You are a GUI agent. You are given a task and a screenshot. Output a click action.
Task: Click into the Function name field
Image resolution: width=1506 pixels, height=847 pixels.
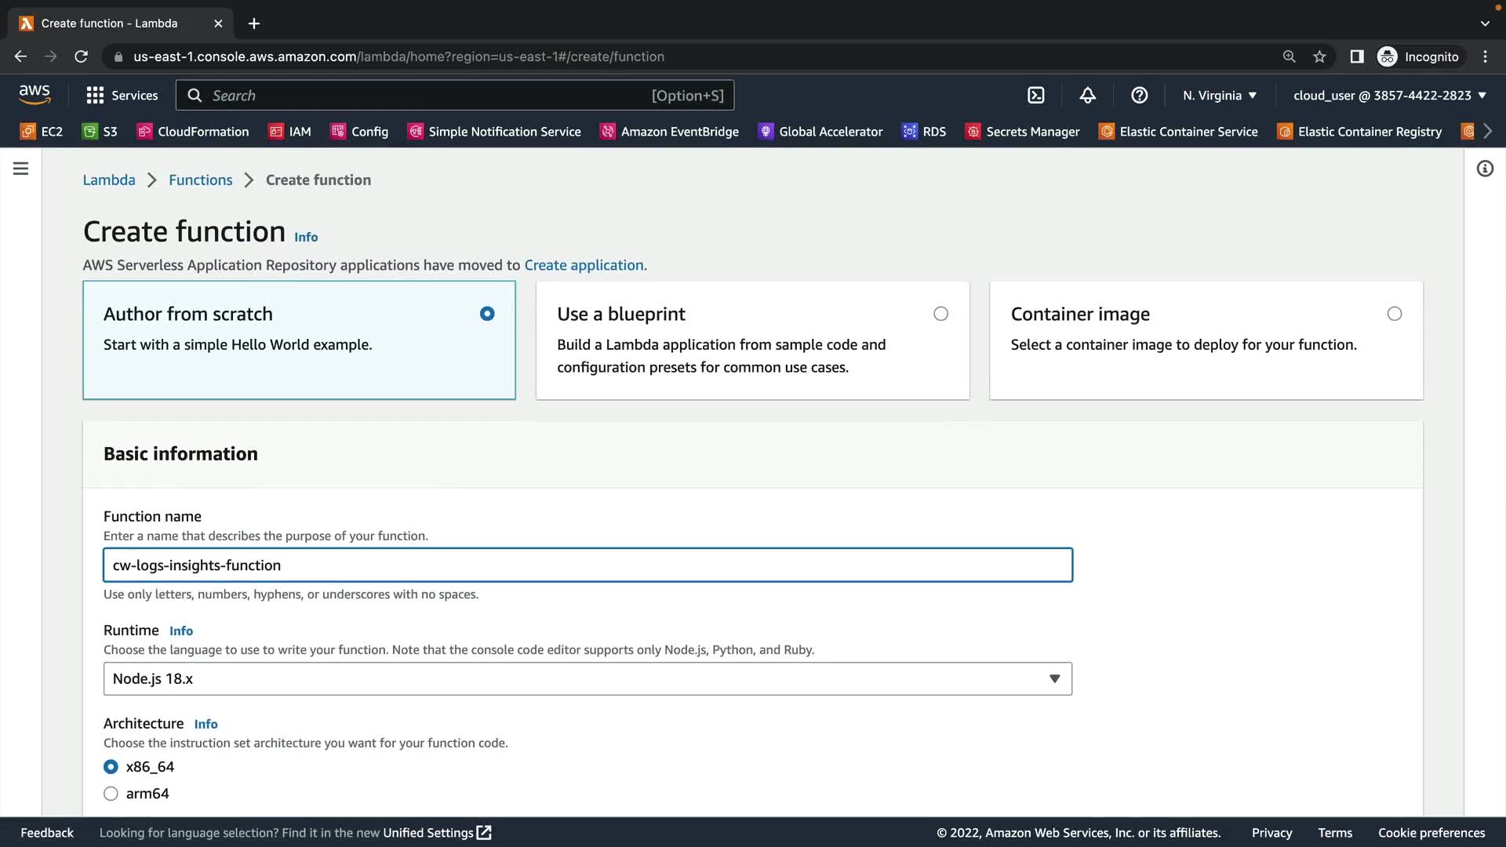coord(587,565)
